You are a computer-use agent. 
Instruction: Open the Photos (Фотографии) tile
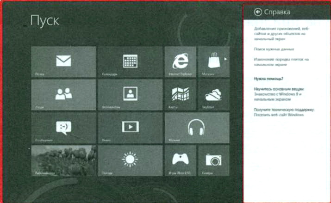(130, 95)
